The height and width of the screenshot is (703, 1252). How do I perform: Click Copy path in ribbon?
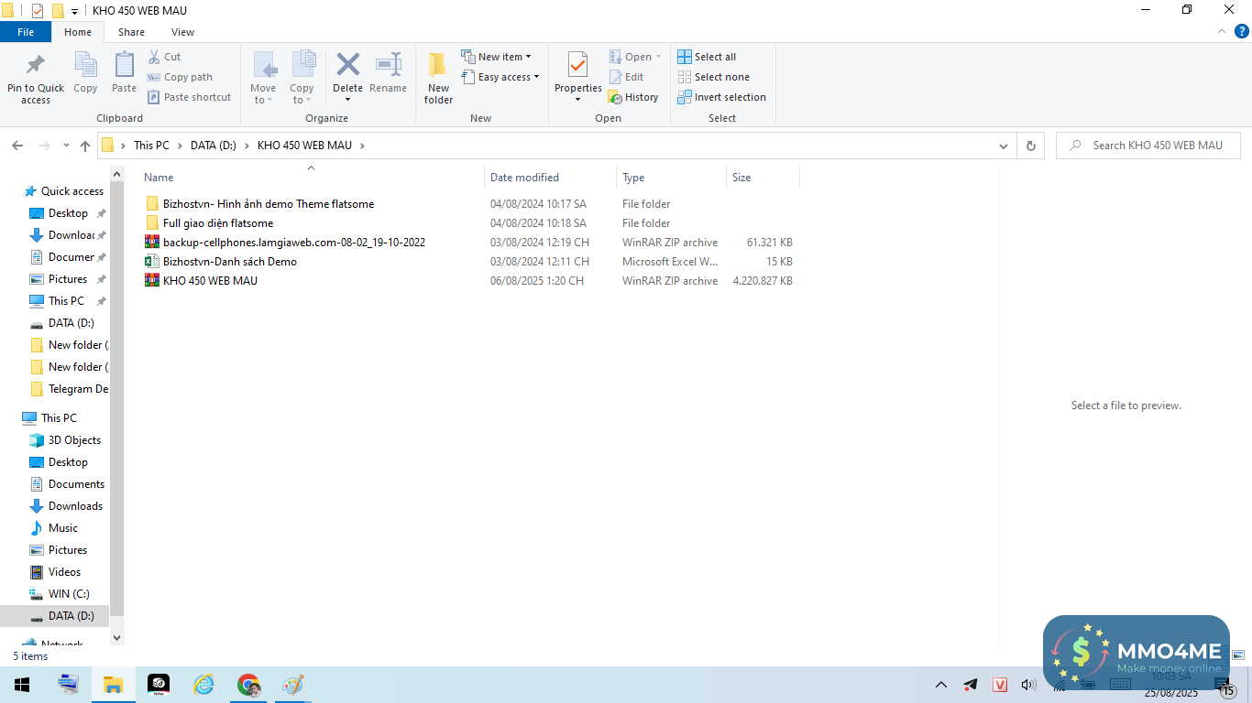pos(180,77)
